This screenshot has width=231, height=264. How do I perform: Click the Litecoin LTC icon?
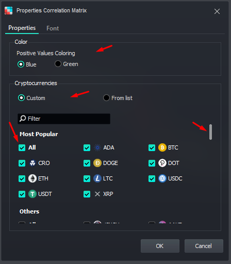point(97,178)
